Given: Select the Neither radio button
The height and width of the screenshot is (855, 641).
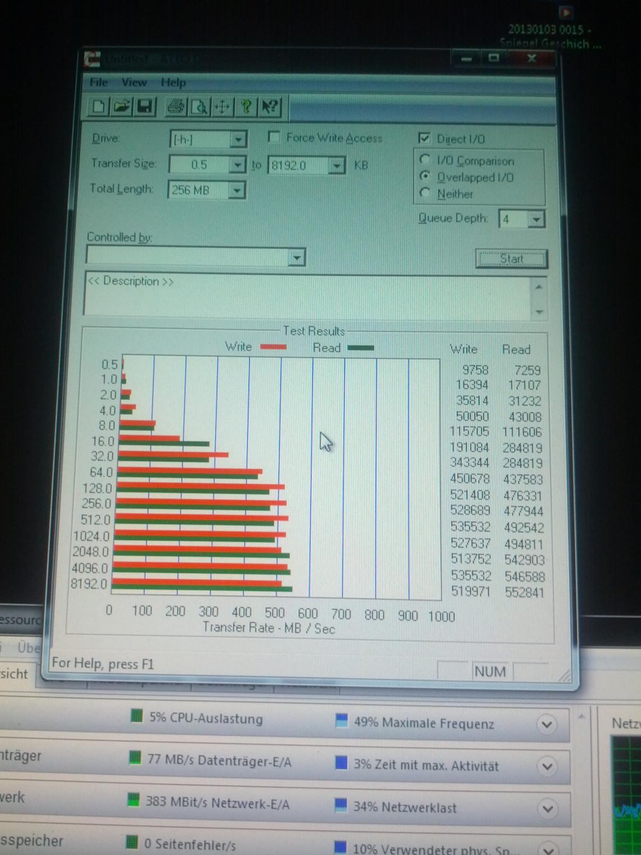Looking at the screenshot, I should coord(425,193).
